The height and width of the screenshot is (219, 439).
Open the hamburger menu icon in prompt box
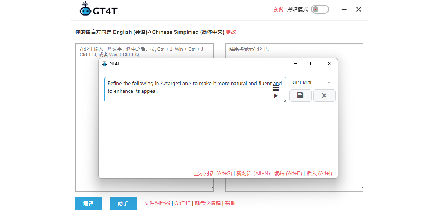coord(276,88)
